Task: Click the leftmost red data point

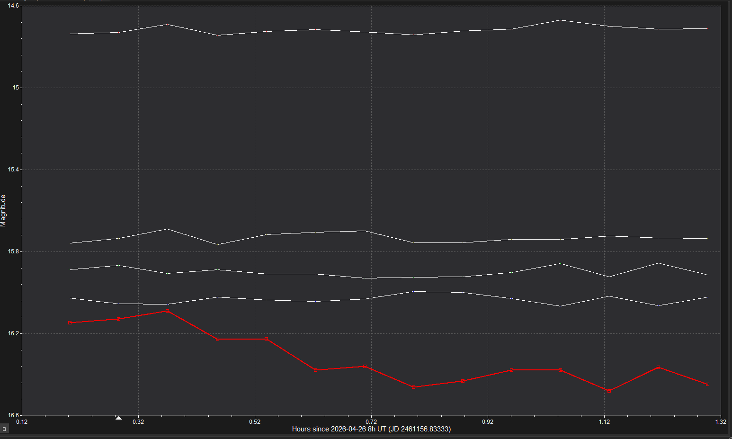Action: (x=70, y=323)
